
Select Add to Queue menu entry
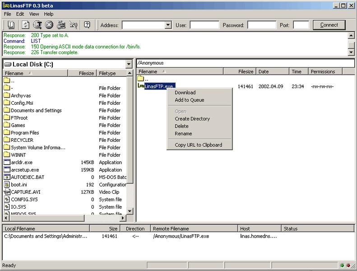pos(189,100)
